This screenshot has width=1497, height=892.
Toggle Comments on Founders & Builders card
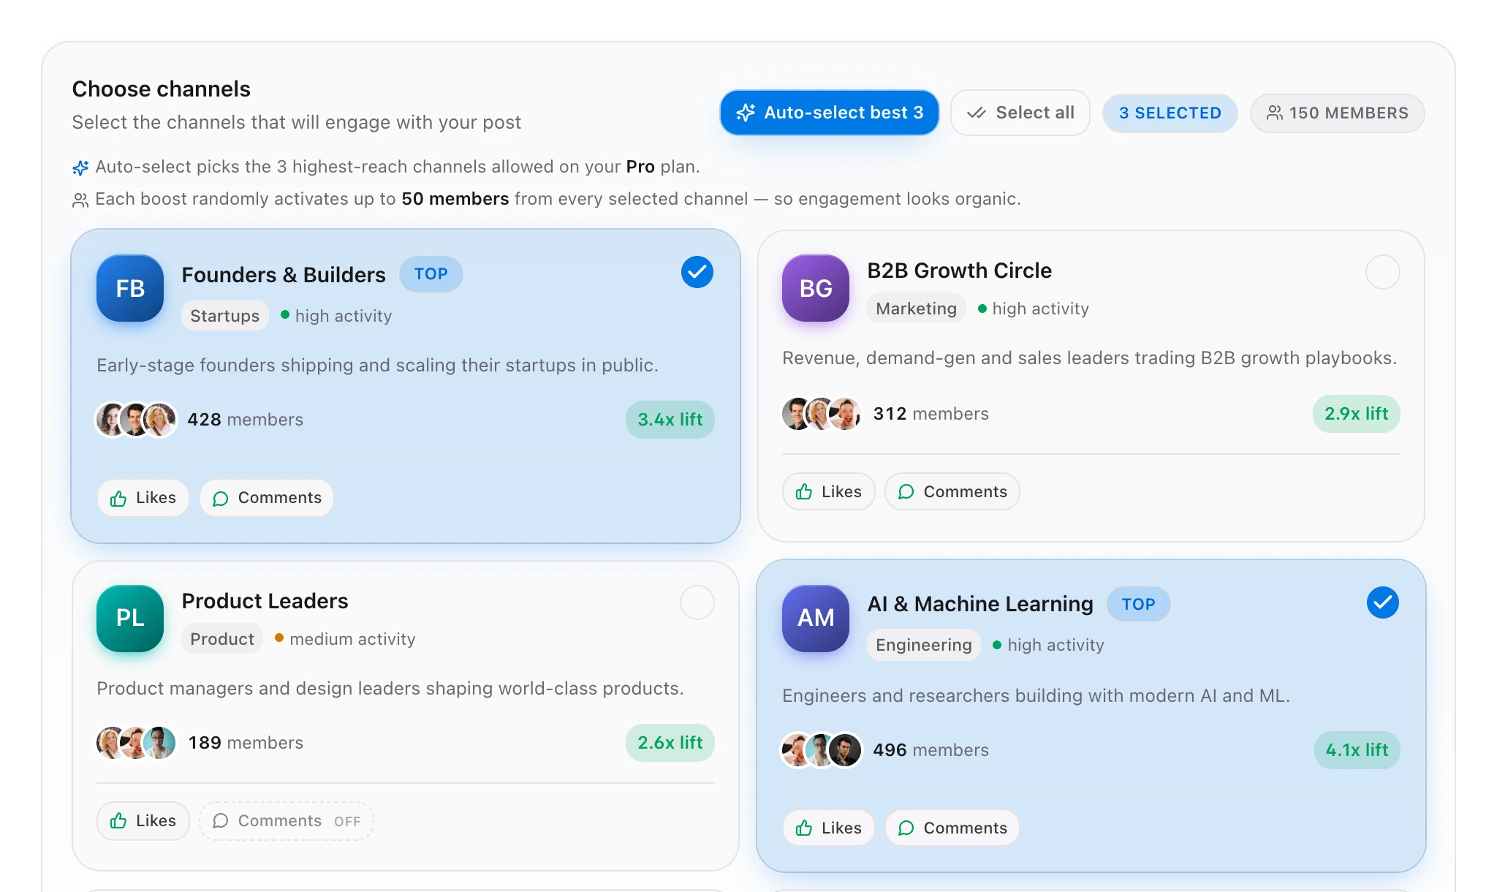[x=267, y=498]
